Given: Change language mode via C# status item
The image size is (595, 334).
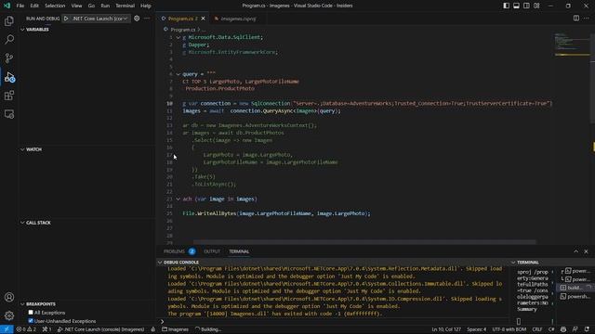Looking at the screenshot, I should click(x=551, y=329).
